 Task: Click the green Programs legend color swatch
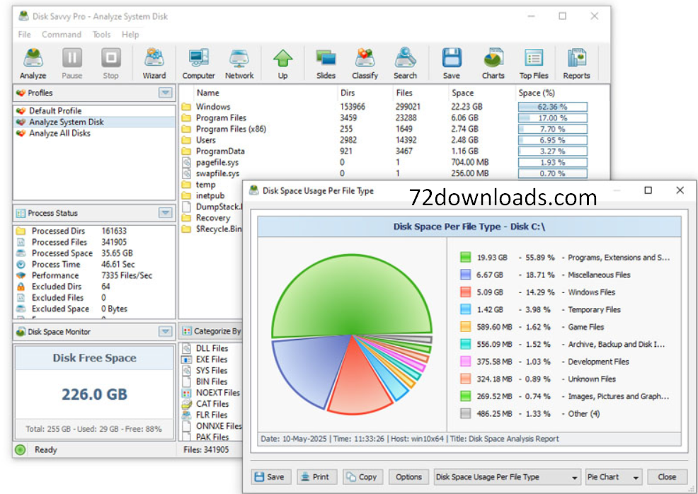[467, 258]
